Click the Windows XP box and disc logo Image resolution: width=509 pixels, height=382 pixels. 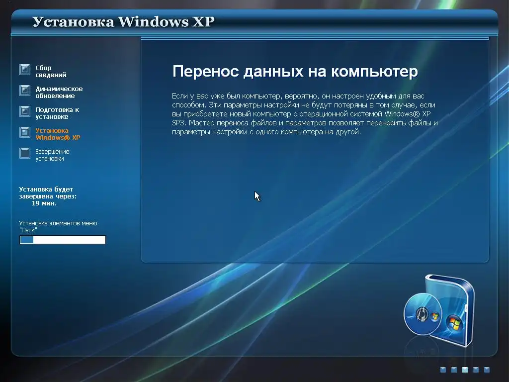[x=439, y=310]
